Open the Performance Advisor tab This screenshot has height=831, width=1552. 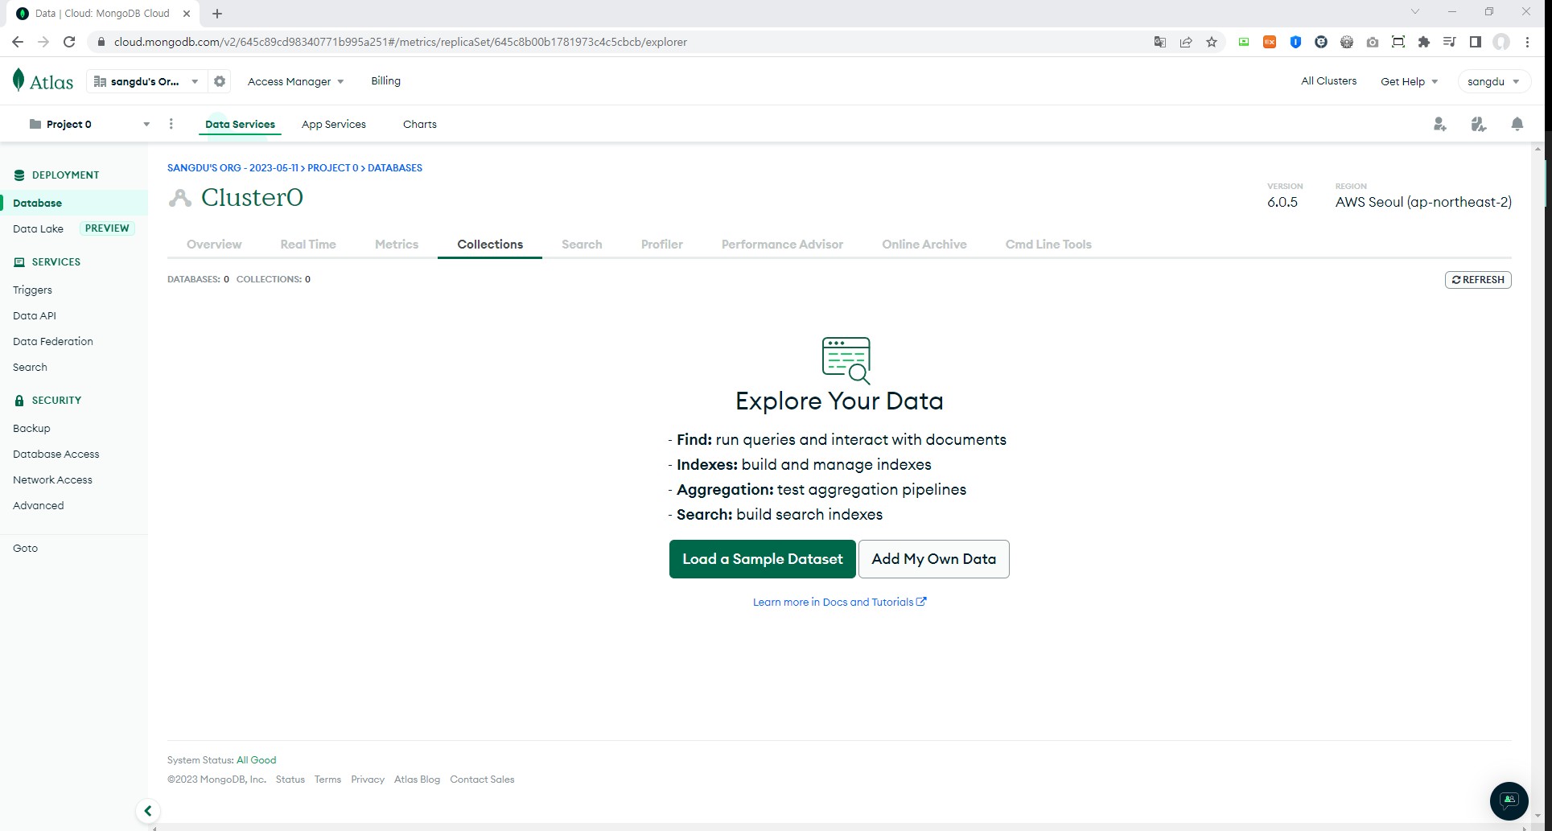(782, 245)
